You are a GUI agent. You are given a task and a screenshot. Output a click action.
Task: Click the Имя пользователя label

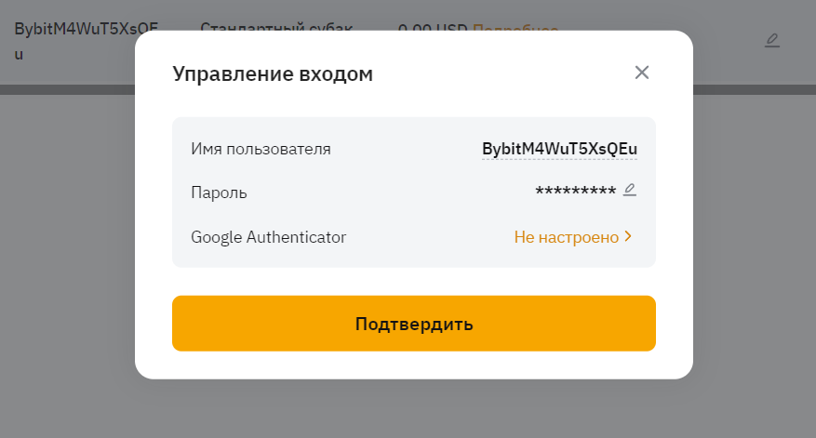tap(261, 149)
